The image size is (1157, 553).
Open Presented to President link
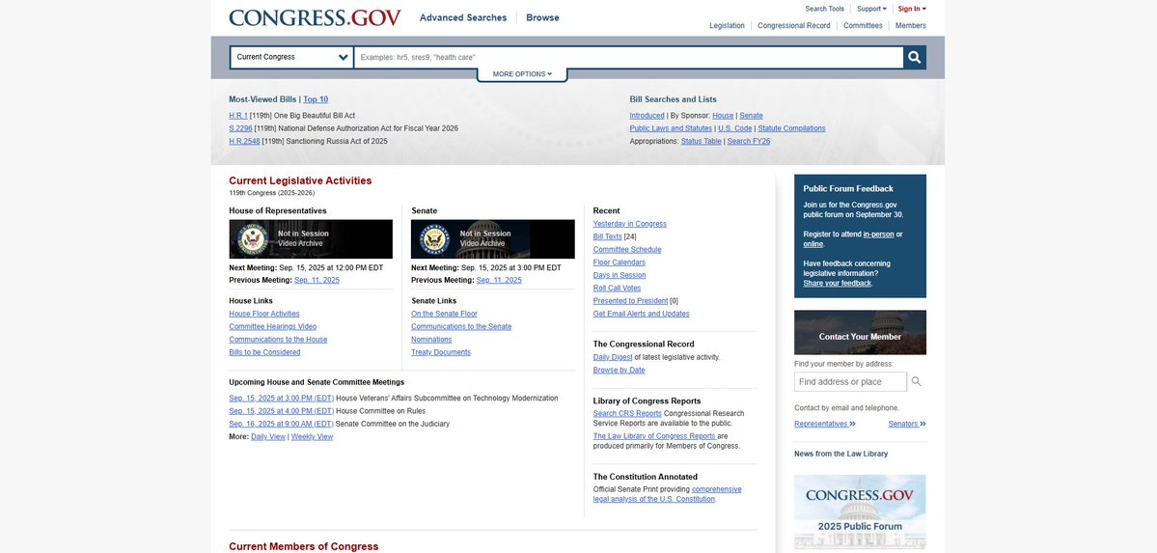[630, 301]
